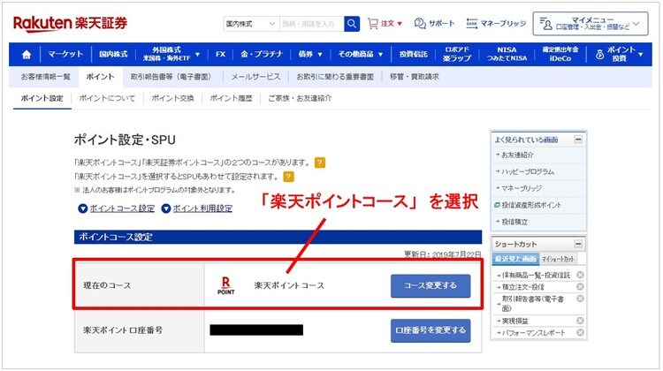Open ハッピープログラム in popular screens
This screenshot has width=663, height=371.
pyautogui.click(x=527, y=171)
